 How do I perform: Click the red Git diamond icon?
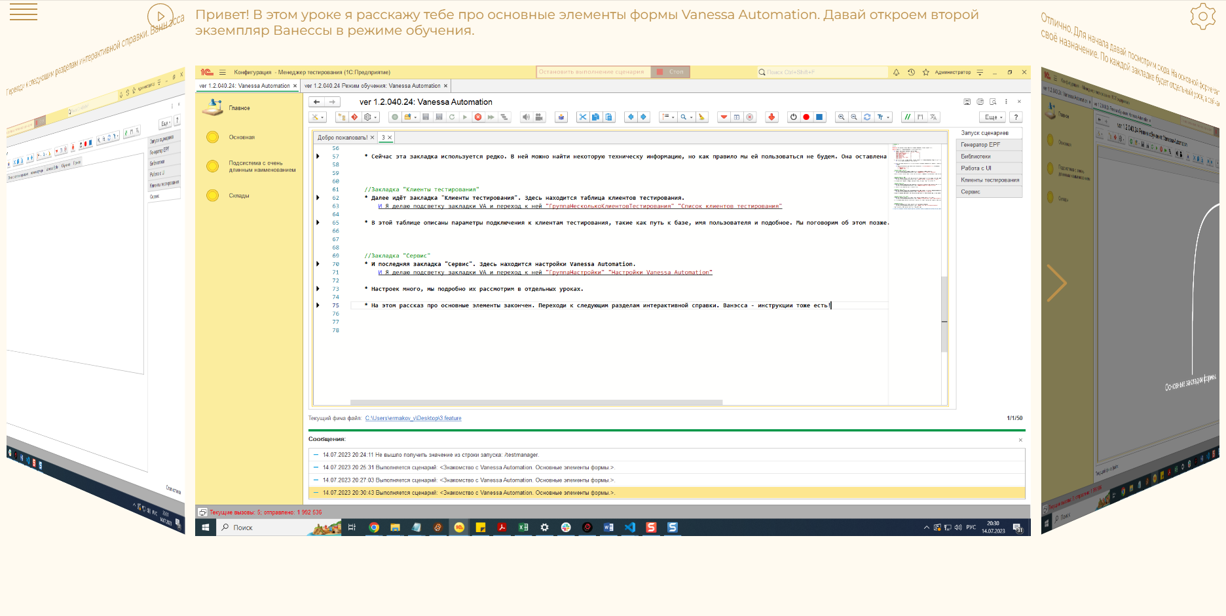(x=354, y=117)
